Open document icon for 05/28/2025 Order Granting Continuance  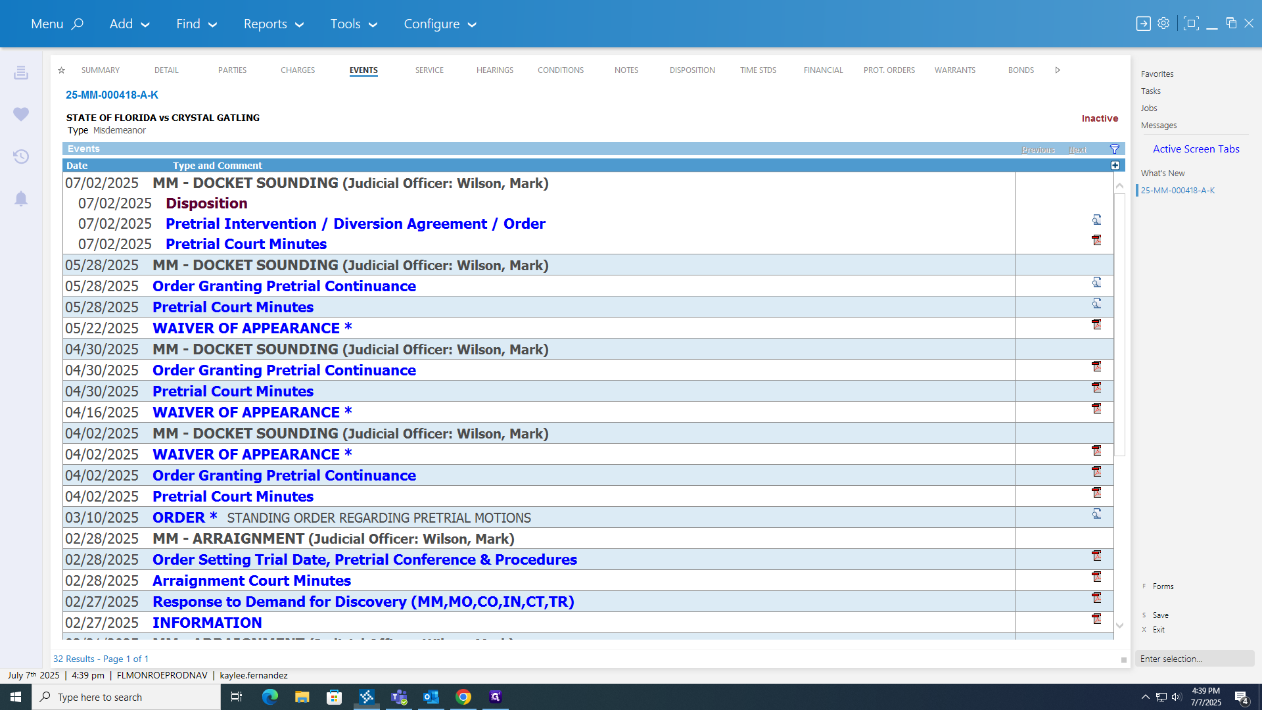1096,282
